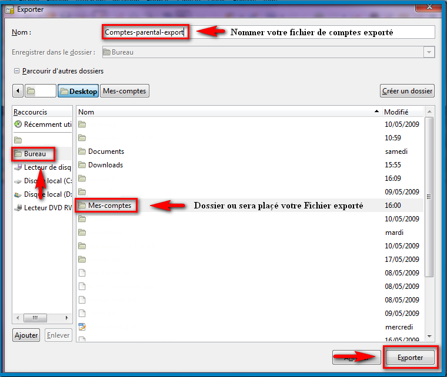Collapse the Parcourir d'autres dossiers expander
Image resolution: width=447 pixels, height=377 pixels.
click(16, 71)
